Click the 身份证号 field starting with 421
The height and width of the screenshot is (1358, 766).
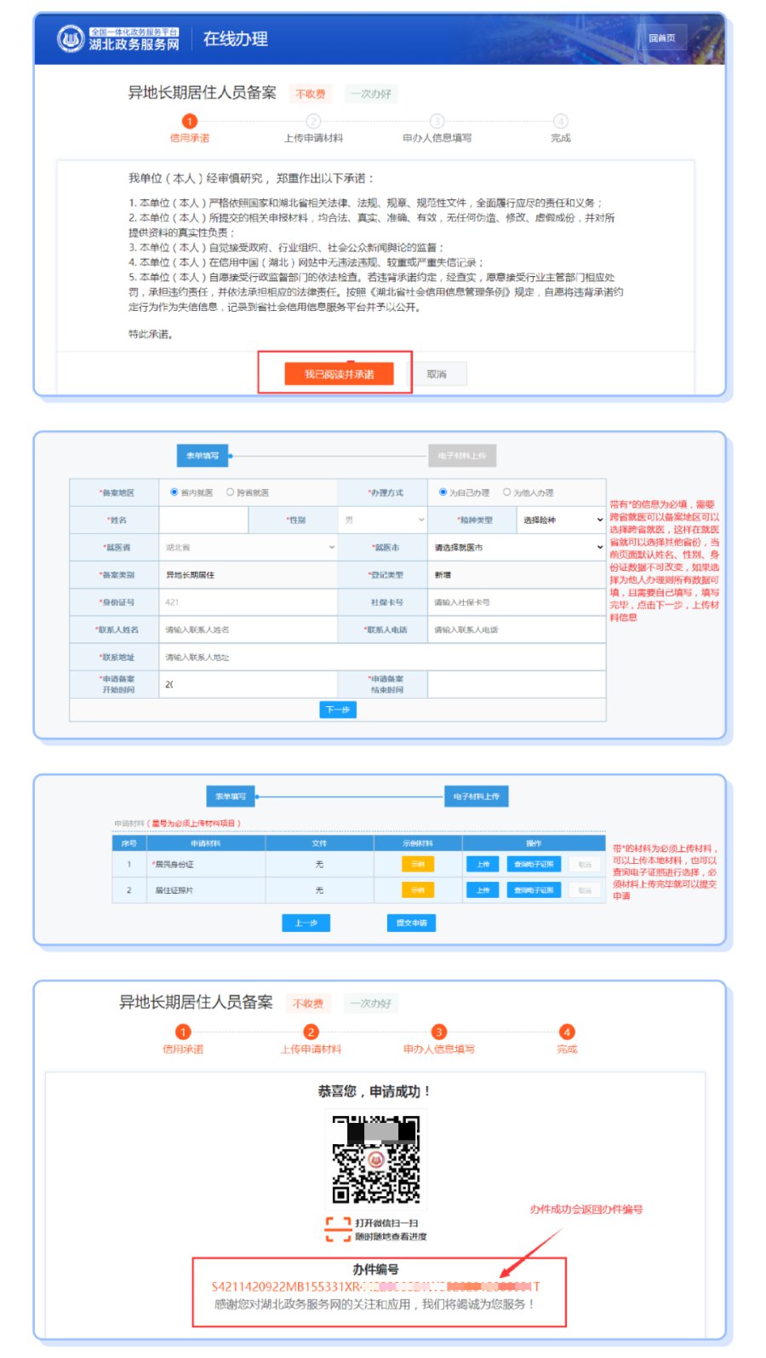pyautogui.click(x=248, y=601)
